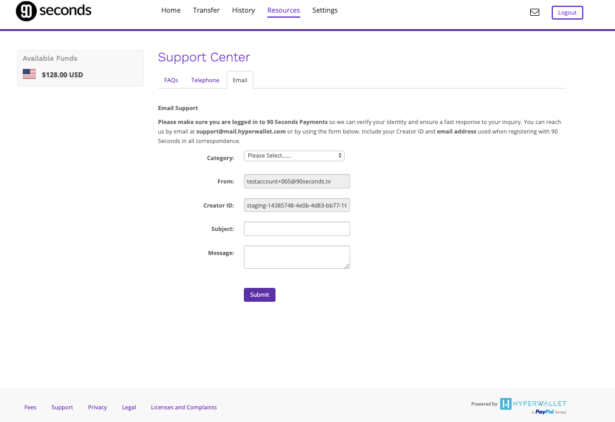Select the Email tab
Screen dimensions: 615x422
point(240,80)
